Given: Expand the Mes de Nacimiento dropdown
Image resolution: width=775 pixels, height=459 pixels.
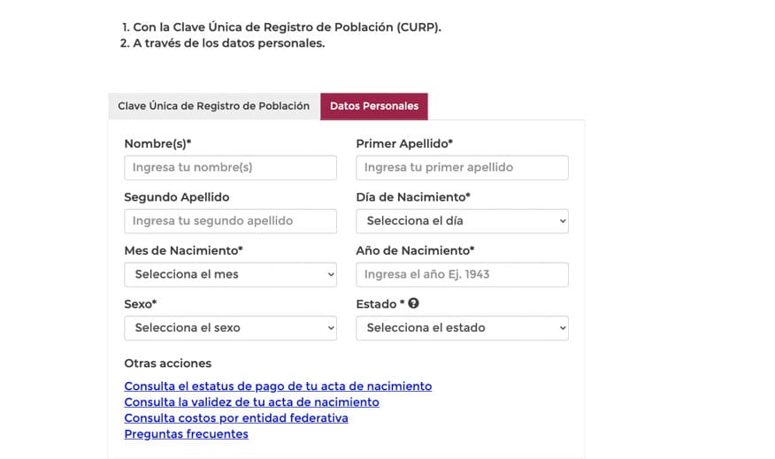Looking at the screenshot, I should [x=230, y=274].
